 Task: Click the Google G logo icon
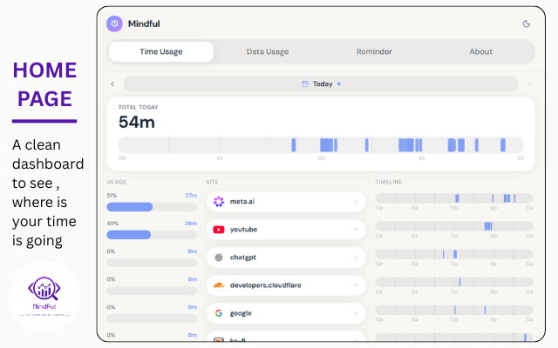219,313
